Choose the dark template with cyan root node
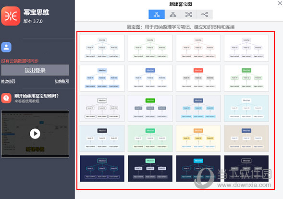The image size is (283, 199). pos(198,169)
